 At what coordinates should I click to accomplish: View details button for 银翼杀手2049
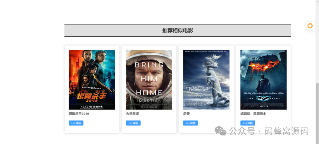tap(76, 123)
